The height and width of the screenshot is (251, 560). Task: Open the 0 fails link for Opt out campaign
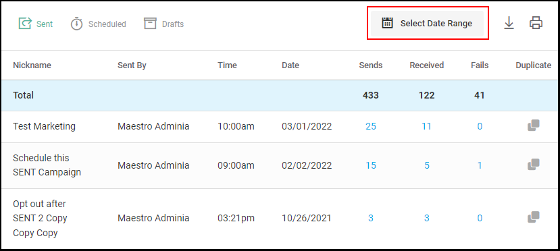[x=480, y=218]
